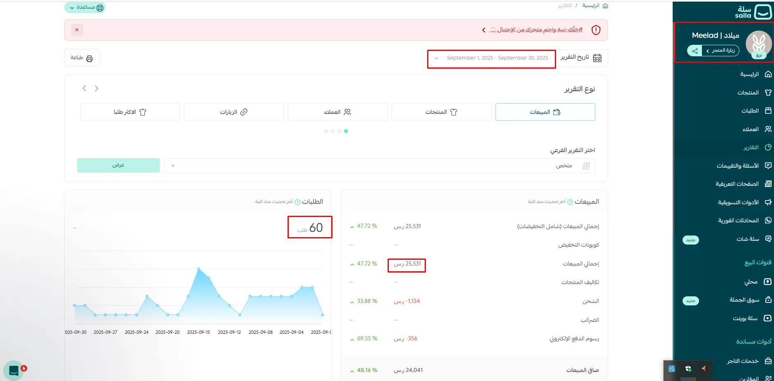The height and width of the screenshot is (381, 774).
Task: Click the right chevron of report type carousel
Action: [x=97, y=88]
